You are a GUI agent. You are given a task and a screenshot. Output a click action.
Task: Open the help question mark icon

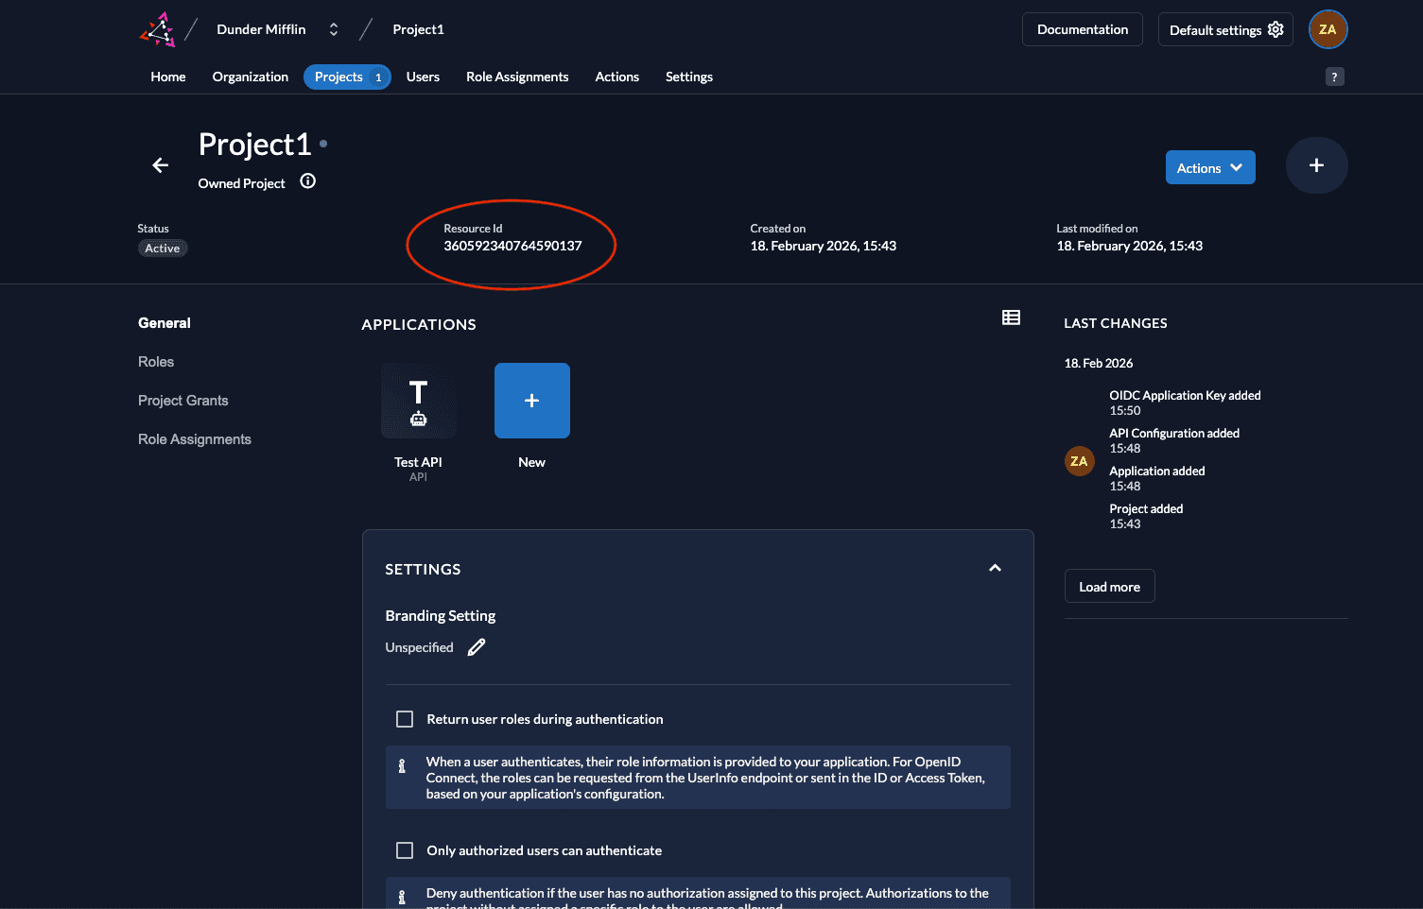click(1334, 77)
